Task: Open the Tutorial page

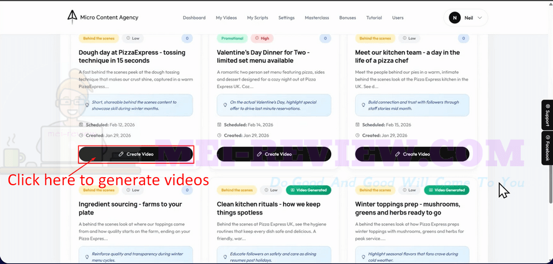Action: (x=374, y=18)
